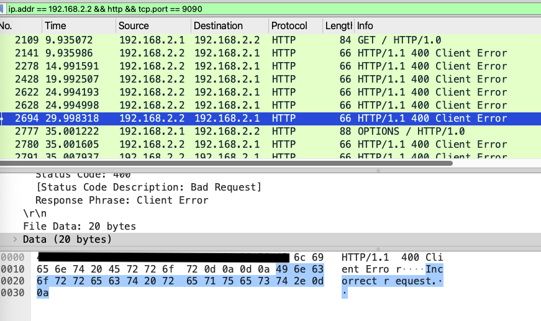Click the display filter input field
Screen dimensions: 541x321
click(x=273, y=9)
